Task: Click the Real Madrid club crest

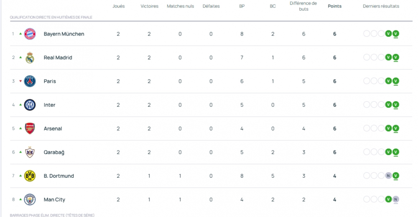Action: tap(30, 58)
